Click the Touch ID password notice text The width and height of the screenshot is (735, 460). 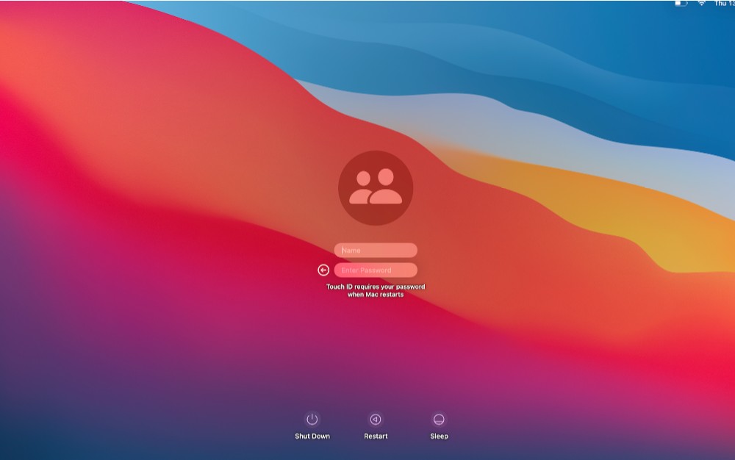click(x=376, y=291)
